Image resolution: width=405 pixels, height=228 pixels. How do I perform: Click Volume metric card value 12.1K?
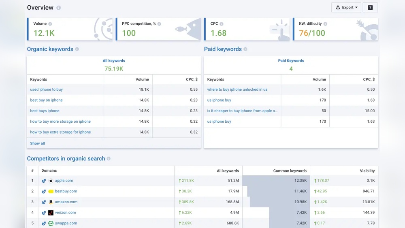click(x=44, y=33)
